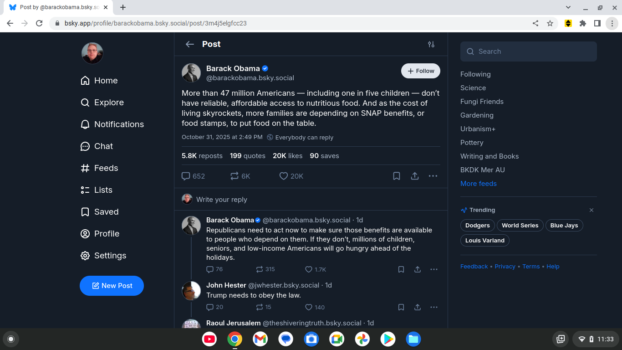Image resolution: width=622 pixels, height=350 pixels.
Task: Open thread display settings icon
Action: [431, 44]
